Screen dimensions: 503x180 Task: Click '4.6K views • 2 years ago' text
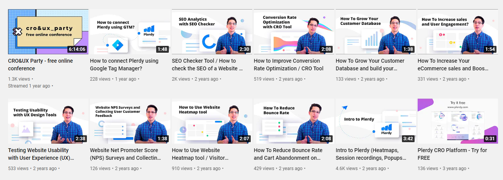(x=362, y=169)
